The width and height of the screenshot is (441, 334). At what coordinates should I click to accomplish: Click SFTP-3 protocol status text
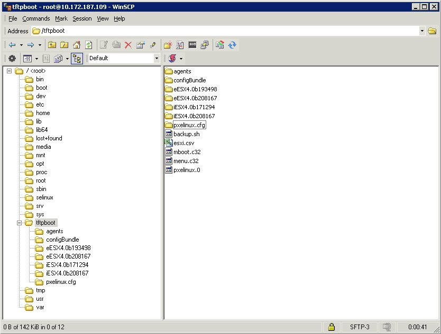[x=360, y=327]
